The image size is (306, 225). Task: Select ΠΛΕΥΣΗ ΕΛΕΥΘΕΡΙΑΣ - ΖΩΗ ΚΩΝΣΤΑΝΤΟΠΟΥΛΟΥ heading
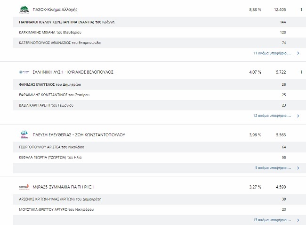click(x=79, y=135)
